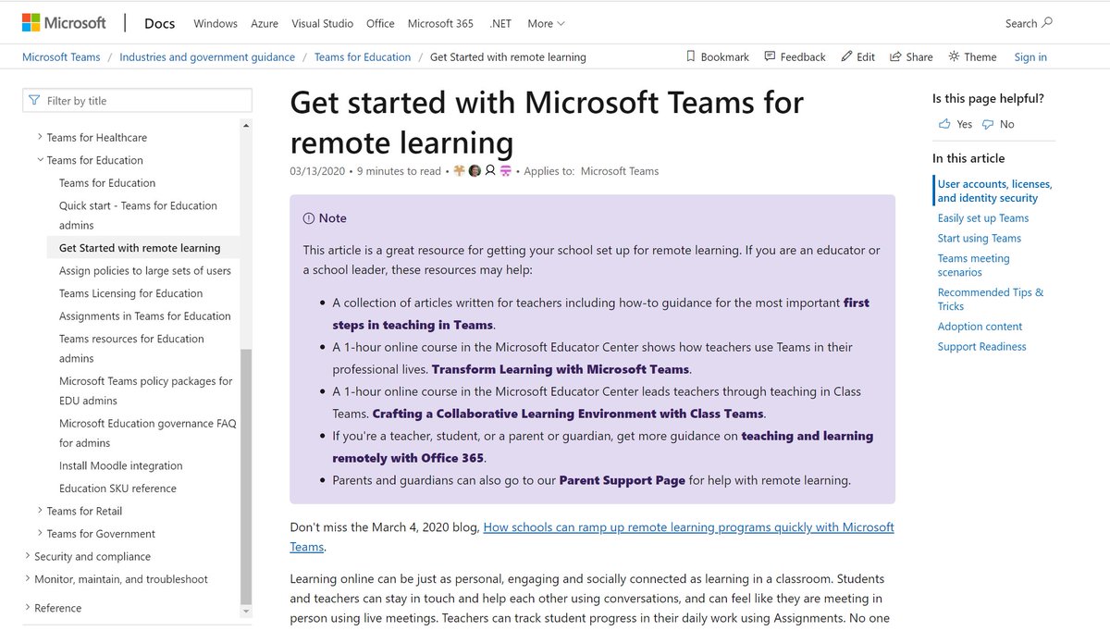Open the Visual Studio menu item
1110x631 pixels.
click(x=322, y=23)
